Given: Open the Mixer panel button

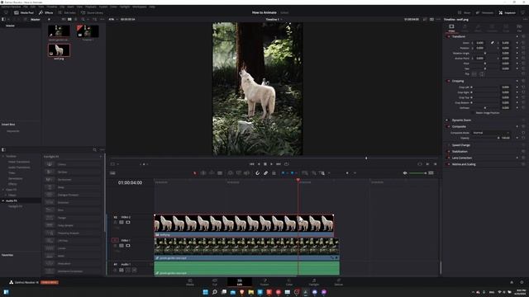Looking at the screenshot, I should click(464, 12).
